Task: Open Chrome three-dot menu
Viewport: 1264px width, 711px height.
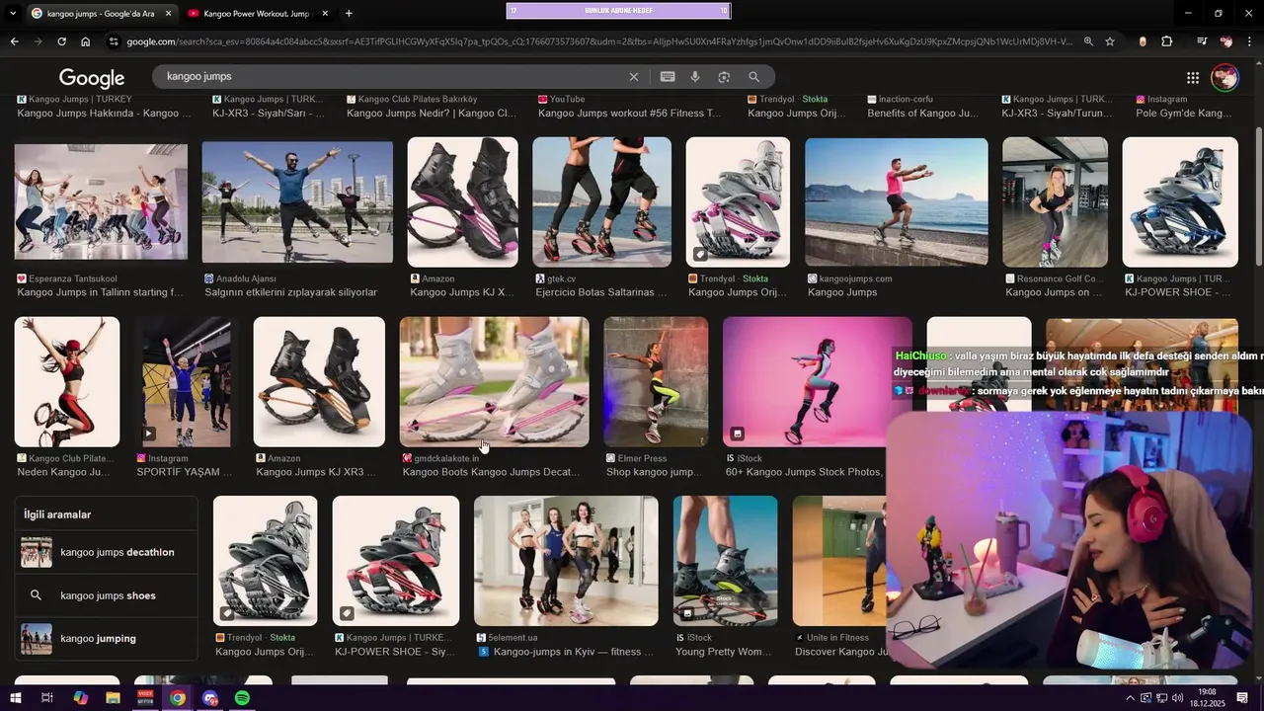Action: coord(1250,41)
